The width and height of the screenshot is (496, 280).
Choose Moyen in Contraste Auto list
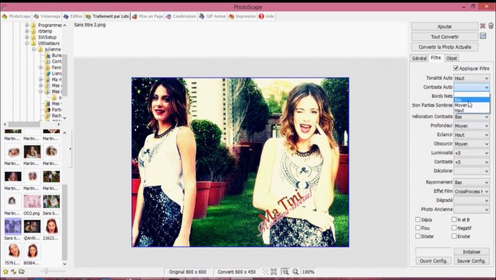pyautogui.click(x=472, y=105)
